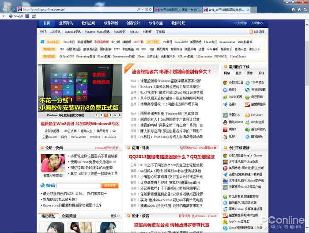Screen dimensions: 309x233
Task: Click the 快车3 icon
Action: [x=225, y=130]
